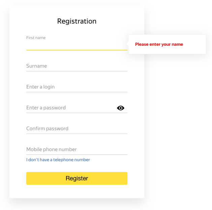The width and height of the screenshot is (212, 210).
Task: Click the Register button label text
Action: (x=77, y=178)
